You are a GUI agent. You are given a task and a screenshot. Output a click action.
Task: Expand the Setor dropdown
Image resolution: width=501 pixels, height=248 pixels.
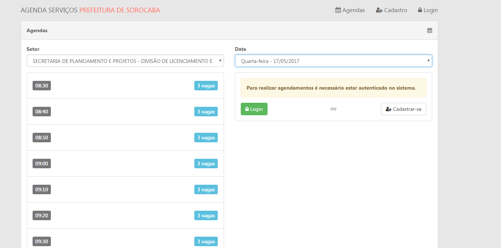[x=125, y=61]
